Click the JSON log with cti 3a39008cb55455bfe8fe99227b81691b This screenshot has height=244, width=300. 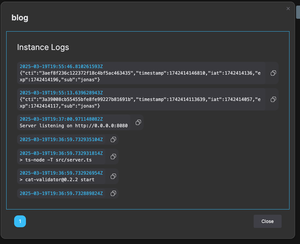click(x=140, y=103)
